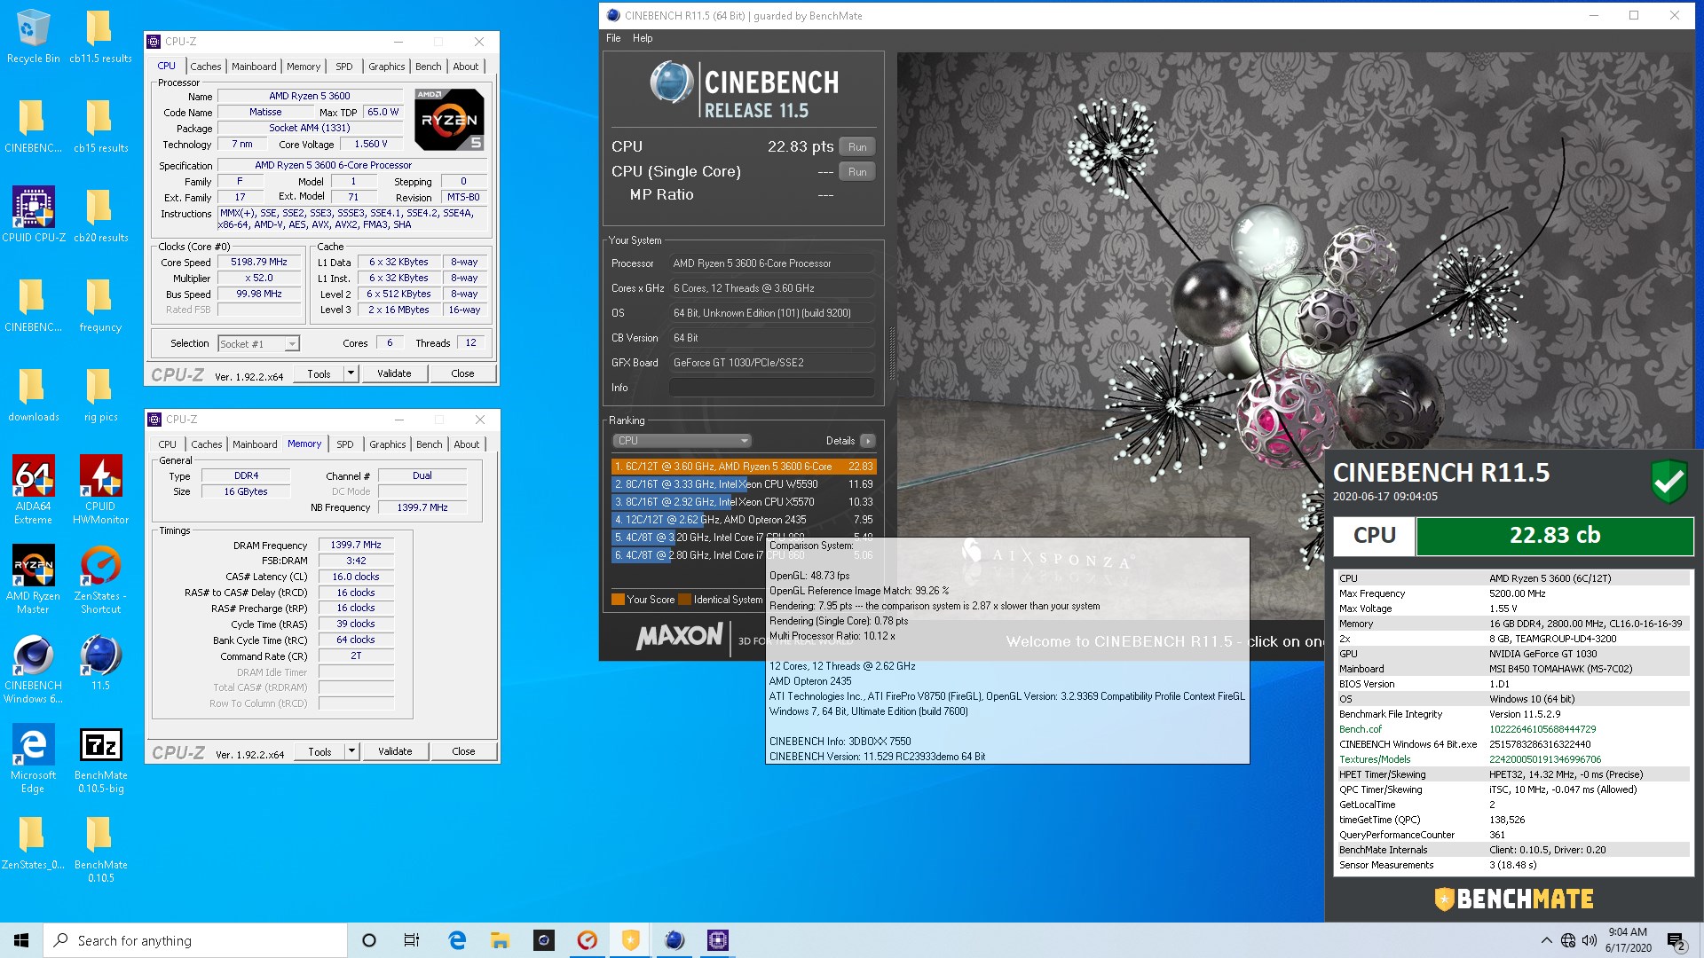Viewport: 1704px width, 958px height.
Task: Open Socket #1 selection dropdown in CPU-Z
Action: (258, 343)
